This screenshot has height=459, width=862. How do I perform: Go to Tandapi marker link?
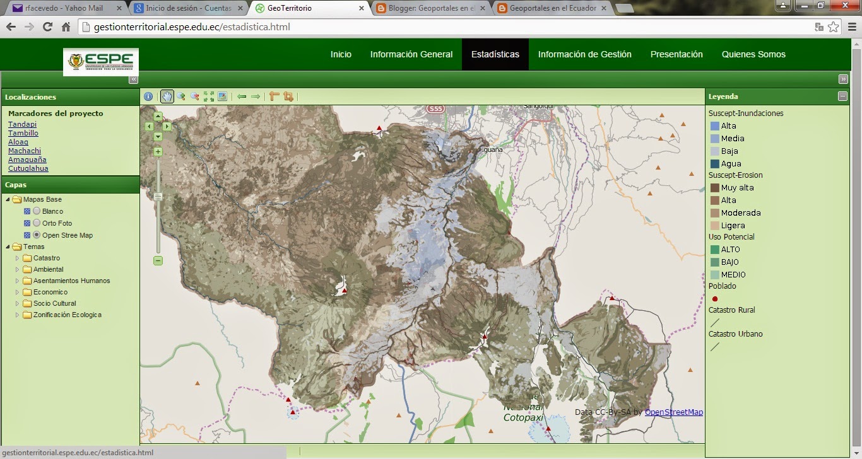(x=22, y=124)
